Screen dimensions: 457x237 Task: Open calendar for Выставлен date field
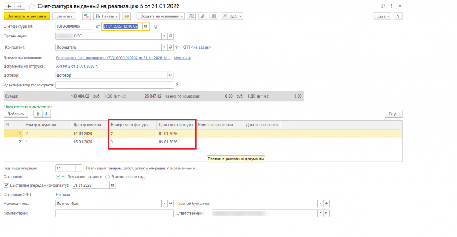pyautogui.click(x=112, y=185)
